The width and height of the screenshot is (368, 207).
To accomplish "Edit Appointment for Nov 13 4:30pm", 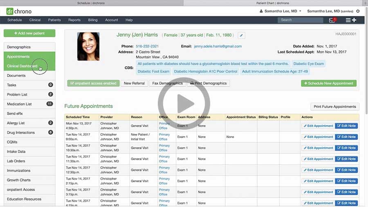I will [x=318, y=126].
